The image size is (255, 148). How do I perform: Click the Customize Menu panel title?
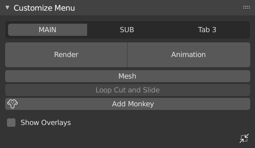tap(44, 8)
